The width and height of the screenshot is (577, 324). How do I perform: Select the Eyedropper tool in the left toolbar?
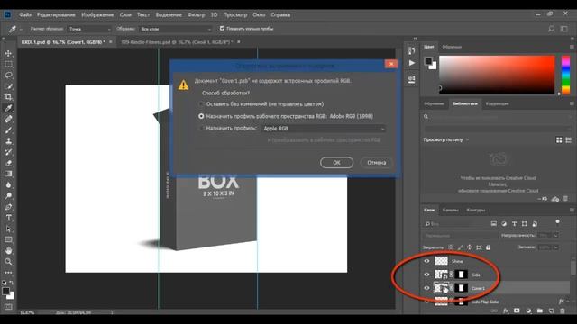(x=8, y=108)
